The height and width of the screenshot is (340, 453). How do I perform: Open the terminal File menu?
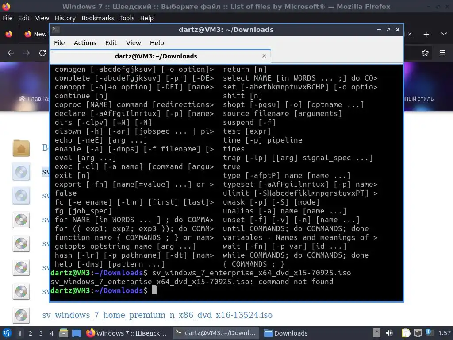(59, 43)
